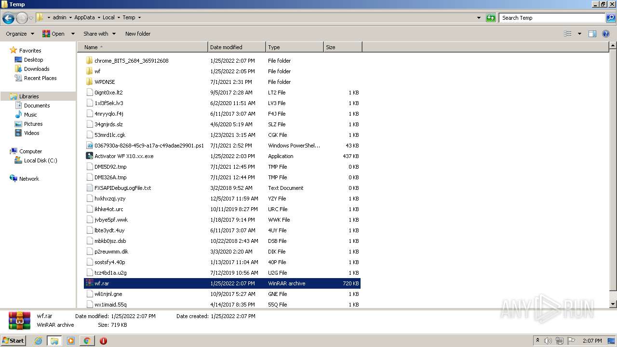Sort by the Size column header

343,47
